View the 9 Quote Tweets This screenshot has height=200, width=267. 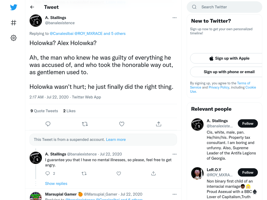click(44, 111)
